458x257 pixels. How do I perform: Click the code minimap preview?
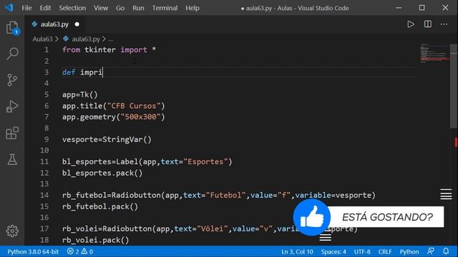[x=434, y=53]
